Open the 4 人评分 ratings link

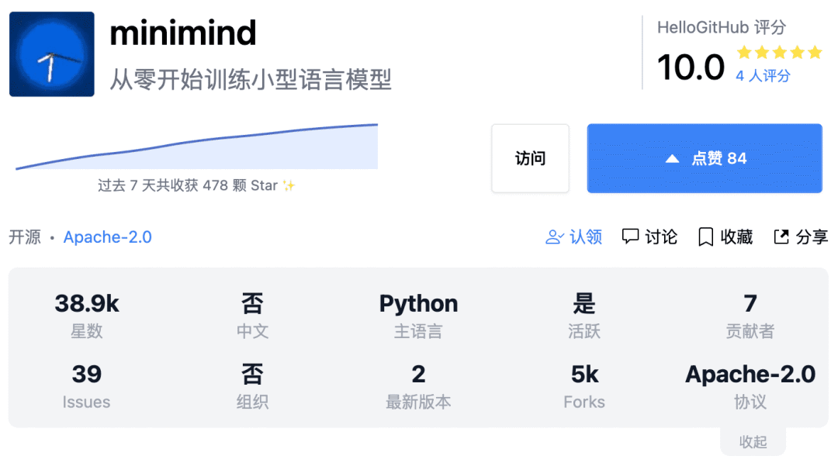coord(763,76)
